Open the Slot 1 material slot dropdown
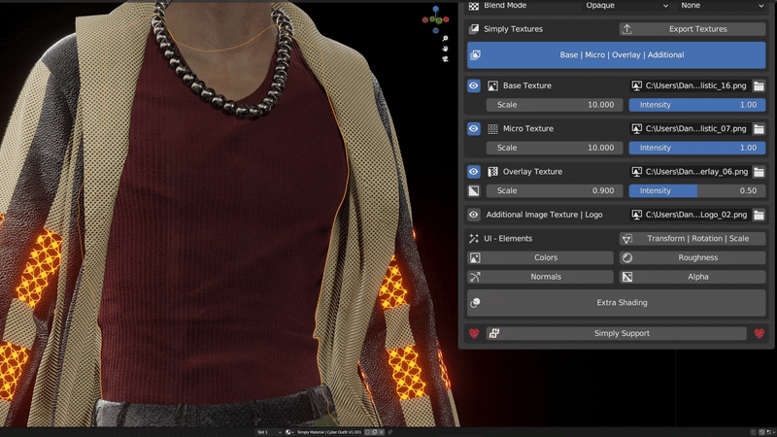 (x=268, y=431)
